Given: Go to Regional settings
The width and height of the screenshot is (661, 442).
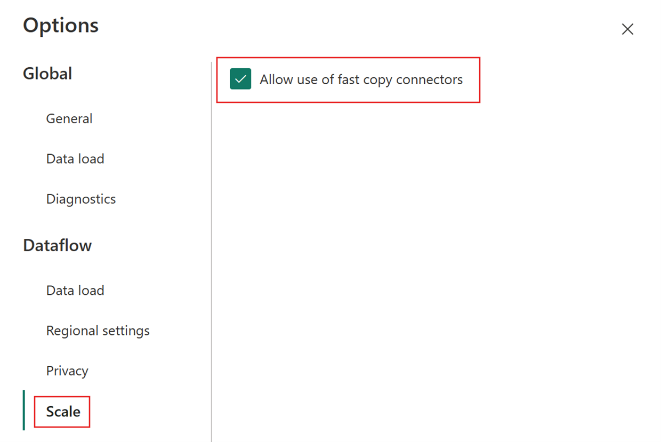Looking at the screenshot, I should [x=98, y=331].
